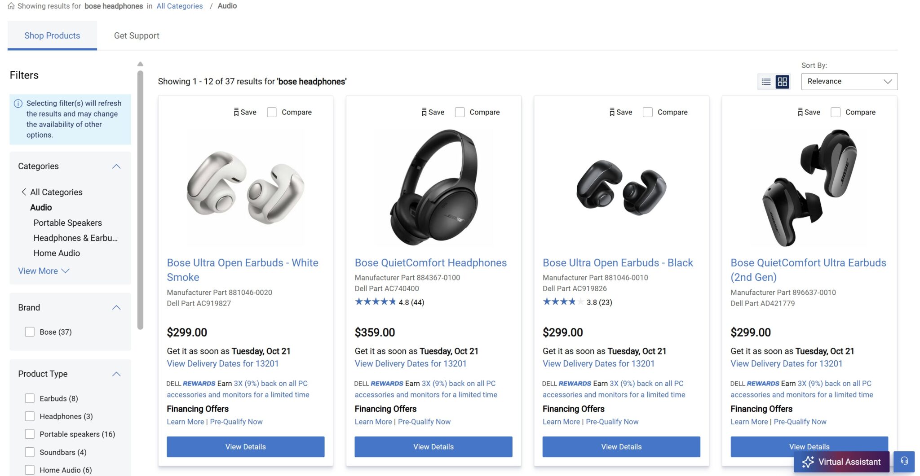Switch to grid view layout
The height and width of the screenshot is (476, 920).
point(782,82)
